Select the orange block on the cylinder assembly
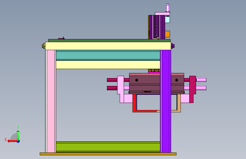The width and height of the screenshot is (246, 159). (167, 34)
